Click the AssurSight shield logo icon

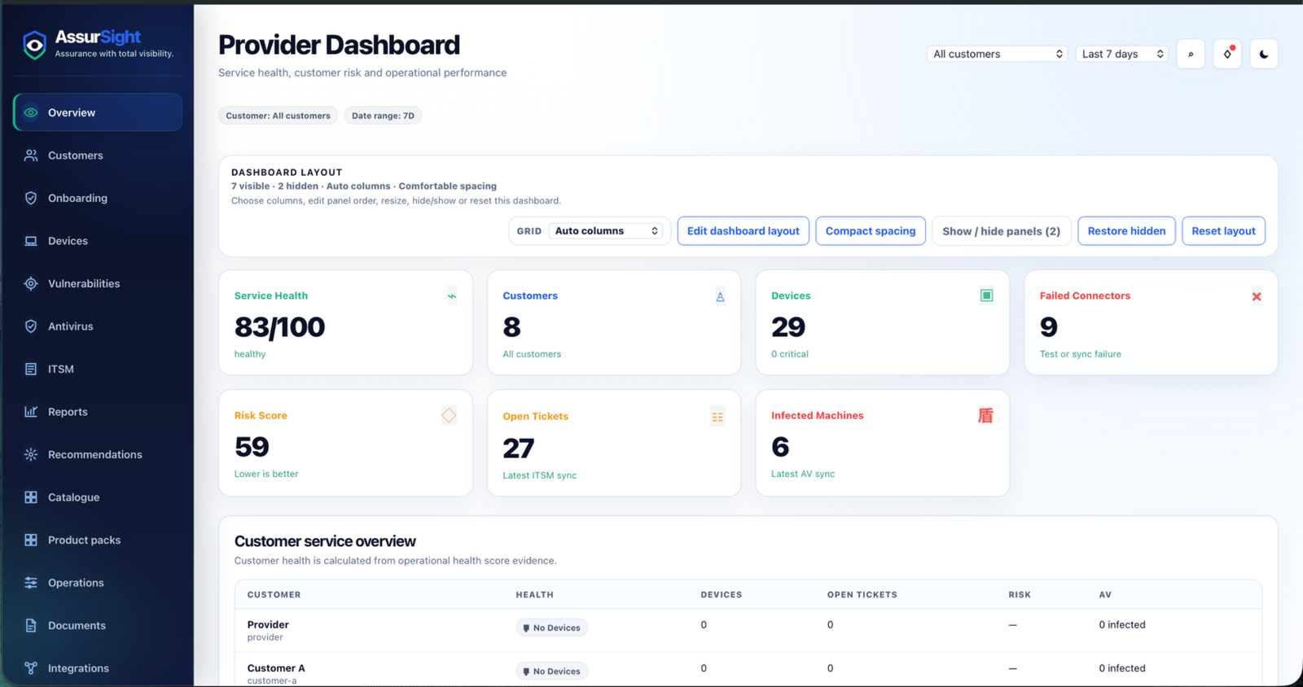[x=34, y=46]
